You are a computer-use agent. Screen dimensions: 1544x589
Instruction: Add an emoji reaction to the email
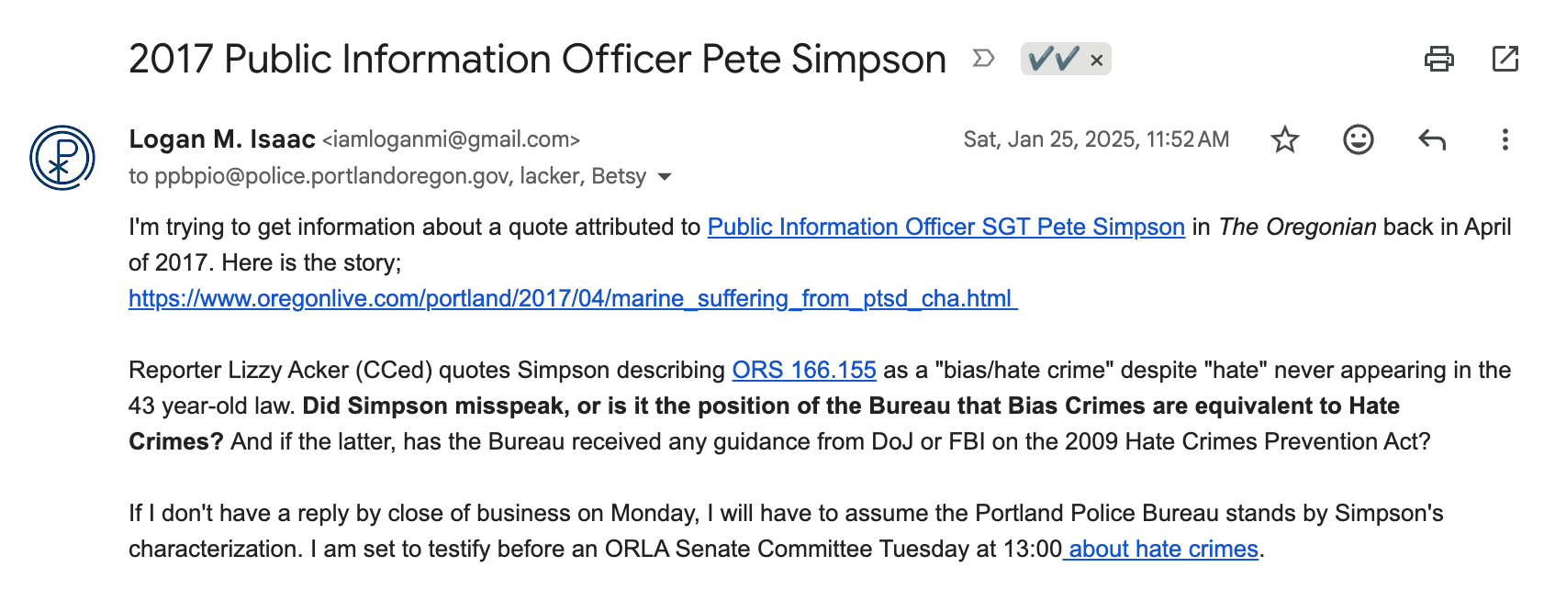1358,139
